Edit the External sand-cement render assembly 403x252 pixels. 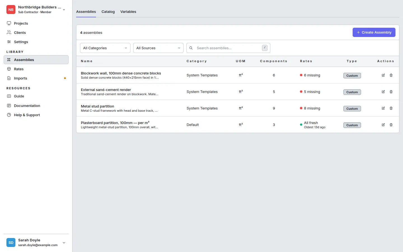pyautogui.click(x=383, y=92)
